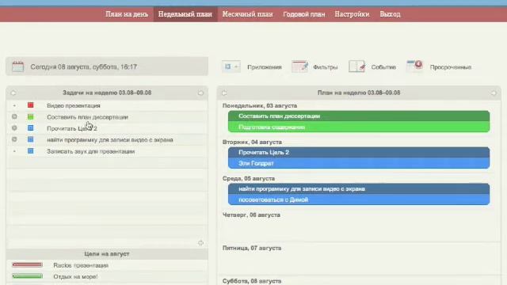Click green square of Составить план диссертации
The height and width of the screenshot is (285, 507).
[x=30, y=116]
